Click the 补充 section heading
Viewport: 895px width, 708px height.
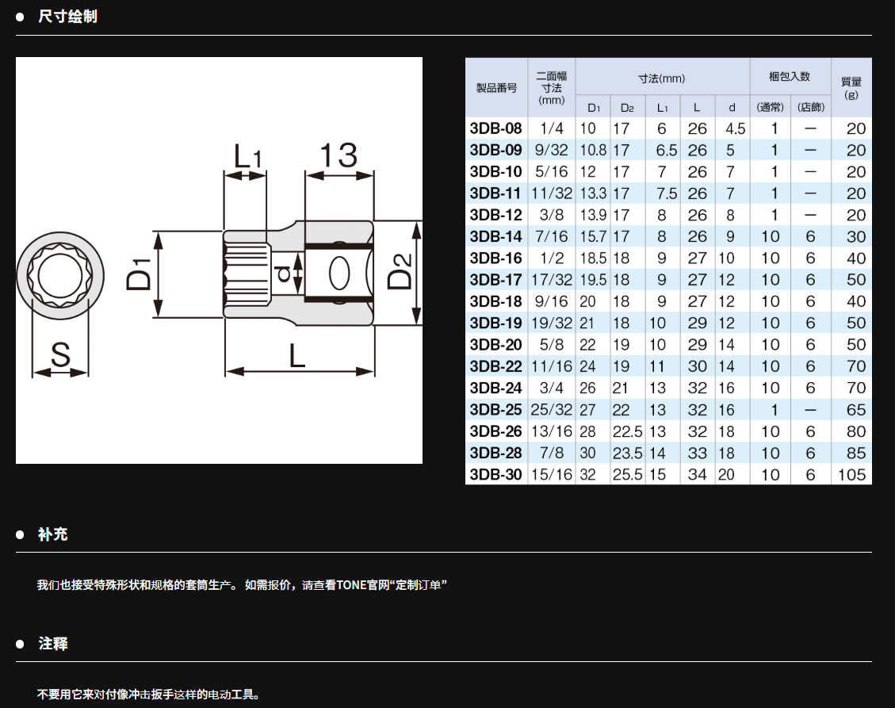click(x=53, y=535)
